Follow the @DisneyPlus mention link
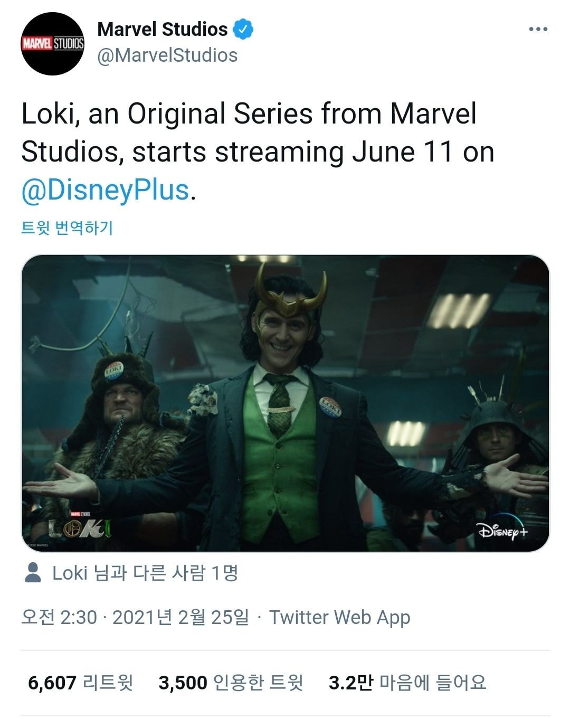This screenshot has width=570, height=719. pos(105,190)
